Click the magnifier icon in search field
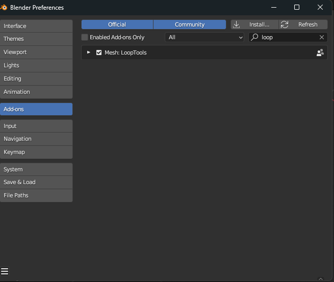Viewport: 334px width, 282px height. (x=254, y=37)
